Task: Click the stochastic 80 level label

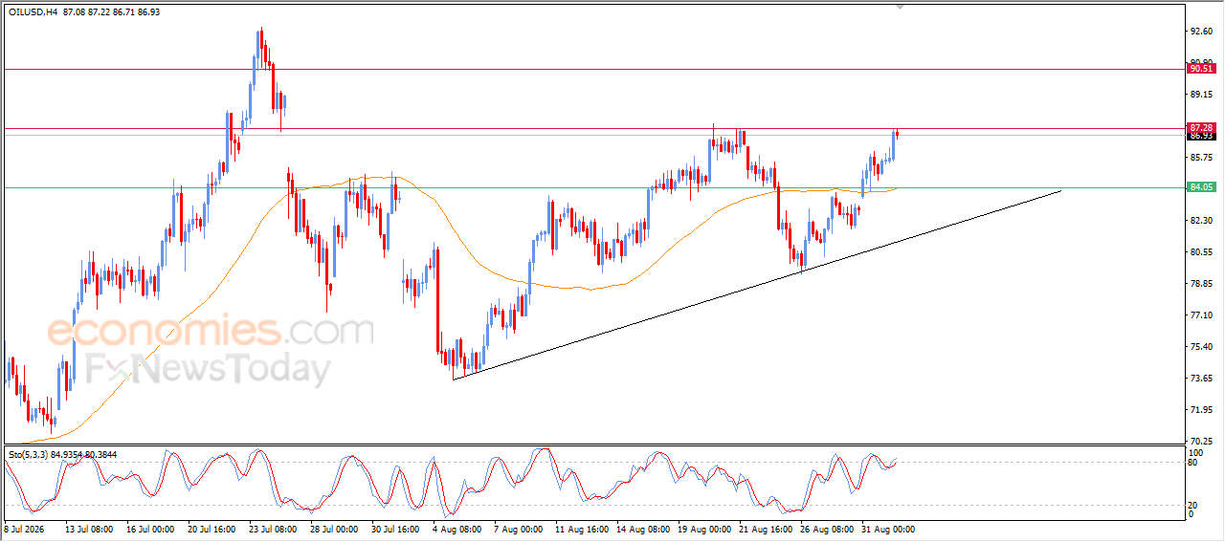Action: [x=1193, y=463]
